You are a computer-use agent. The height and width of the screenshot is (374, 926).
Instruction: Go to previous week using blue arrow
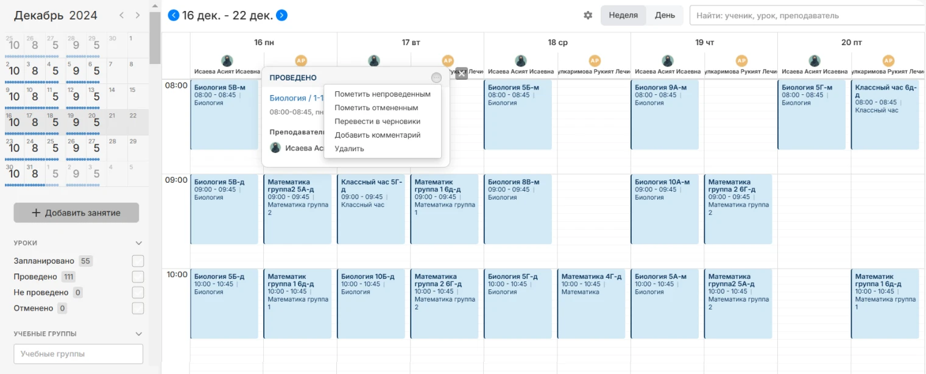pyautogui.click(x=174, y=15)
